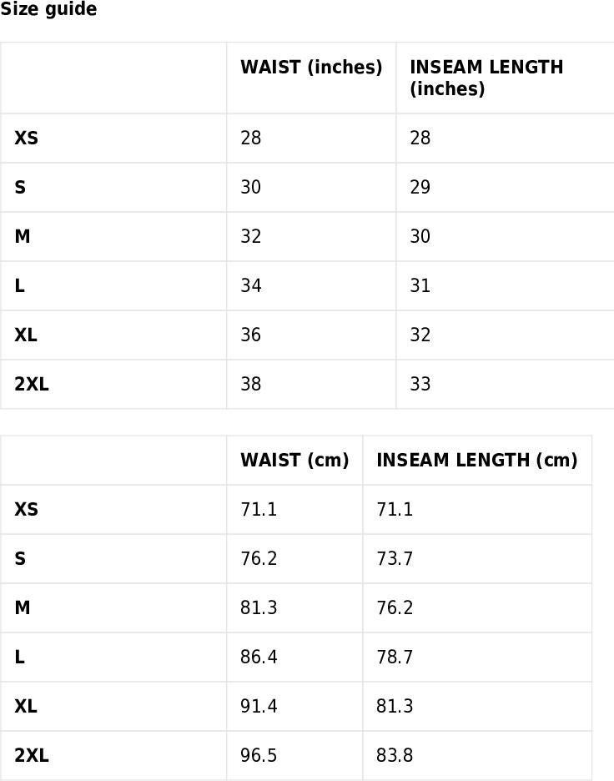Click the WAIST (cm) column header
Viewport: 614px width, 781px height.
[x=294, y=461]
